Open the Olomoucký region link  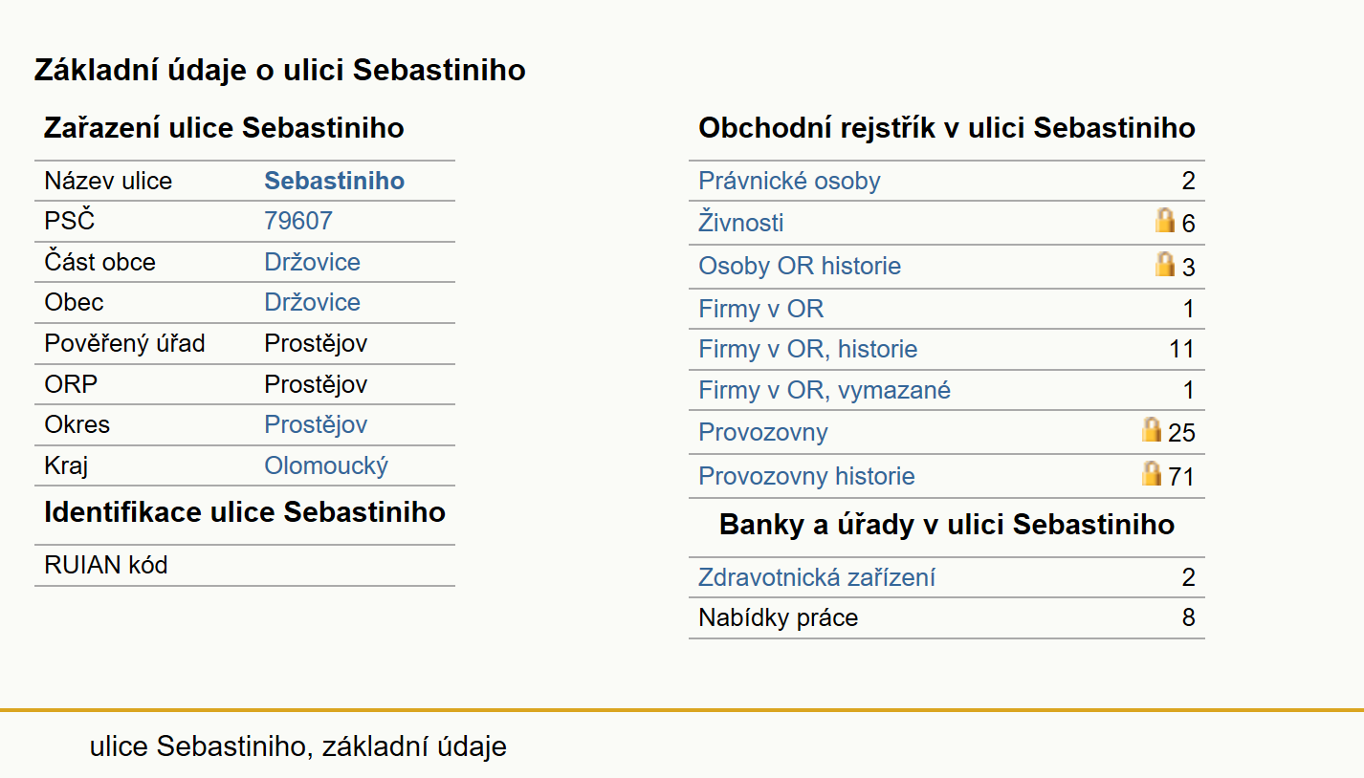tap(326, 465)
